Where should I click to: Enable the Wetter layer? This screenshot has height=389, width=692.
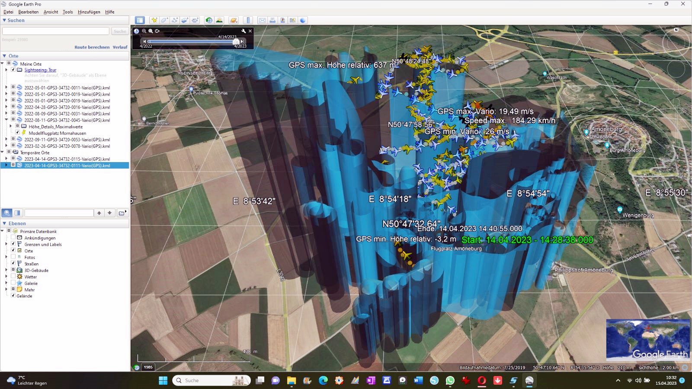click(x=13, y=276)
